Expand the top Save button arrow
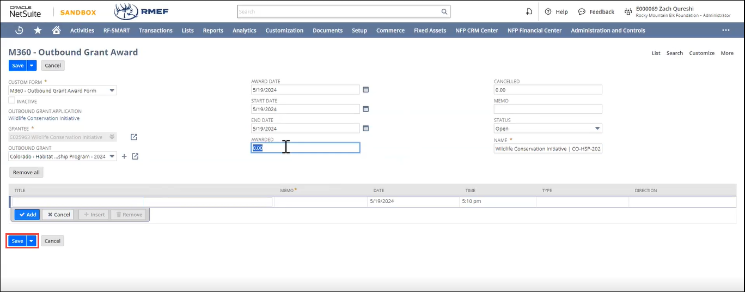The width and height of the screenshot is (745, 292). click(32, 65)
